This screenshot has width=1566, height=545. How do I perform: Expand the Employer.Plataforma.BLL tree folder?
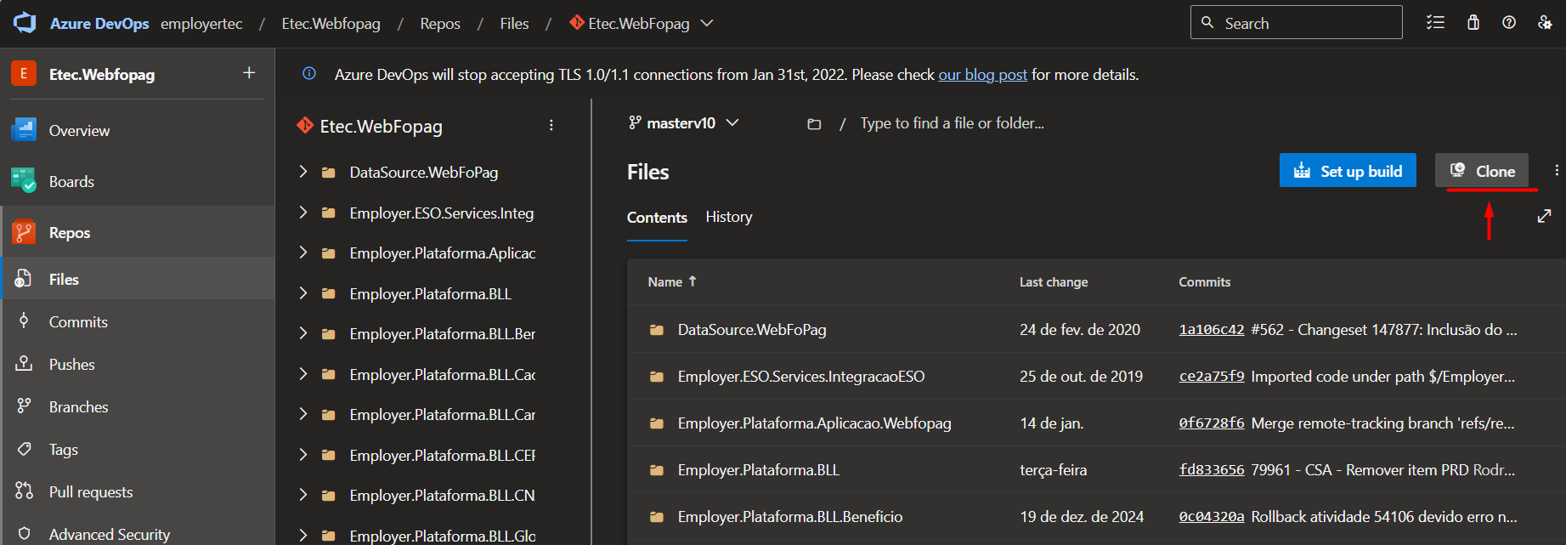302,293
